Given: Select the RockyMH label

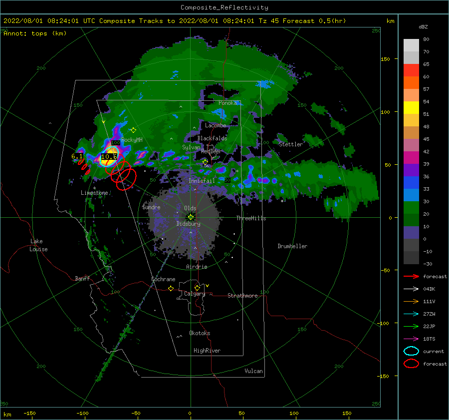Looking at the screenshot, I should click(x=132, y=140).
